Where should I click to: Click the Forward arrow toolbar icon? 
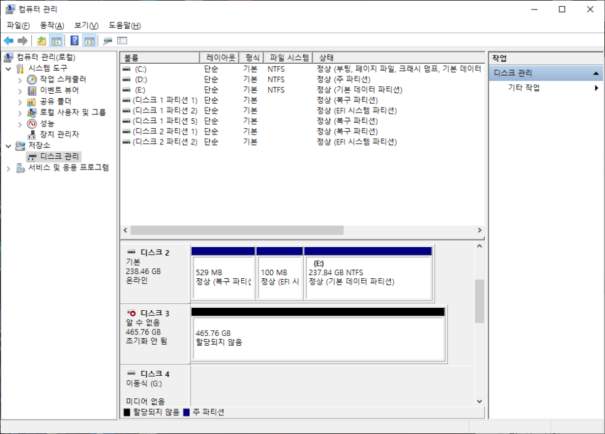(23, 41)
